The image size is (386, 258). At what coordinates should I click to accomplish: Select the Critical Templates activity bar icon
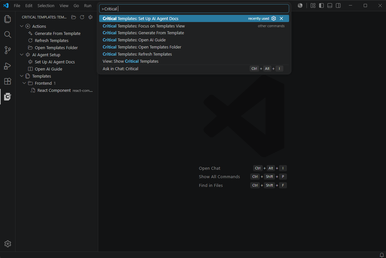click(8, 97)
